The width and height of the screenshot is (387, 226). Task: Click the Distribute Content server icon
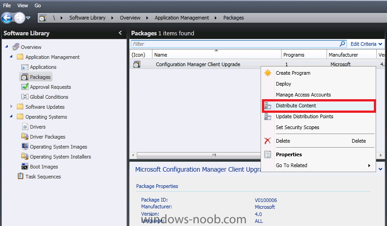[268, 106]
